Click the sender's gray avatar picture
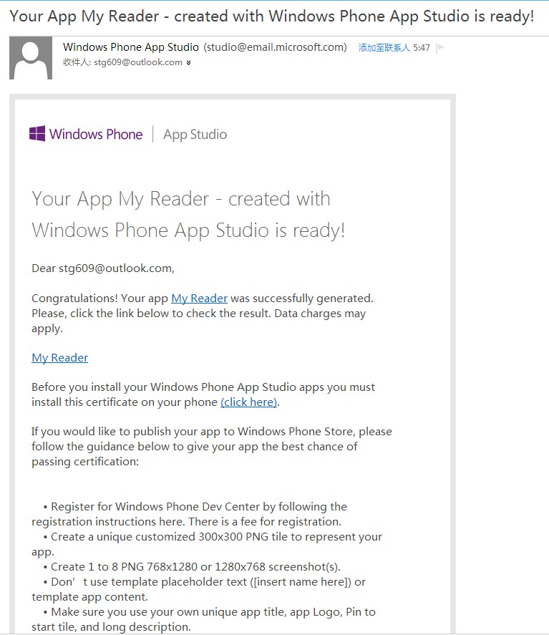 coord(31,58)
